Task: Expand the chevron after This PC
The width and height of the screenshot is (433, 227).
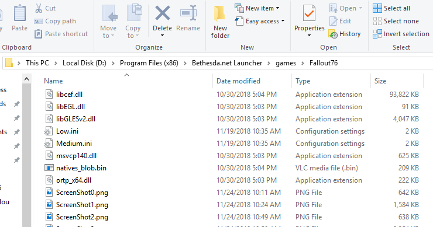Action: point(56,63)
